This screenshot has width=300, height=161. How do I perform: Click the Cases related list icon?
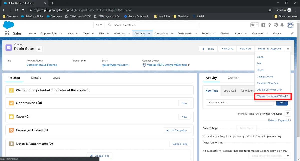coord(11,117)
